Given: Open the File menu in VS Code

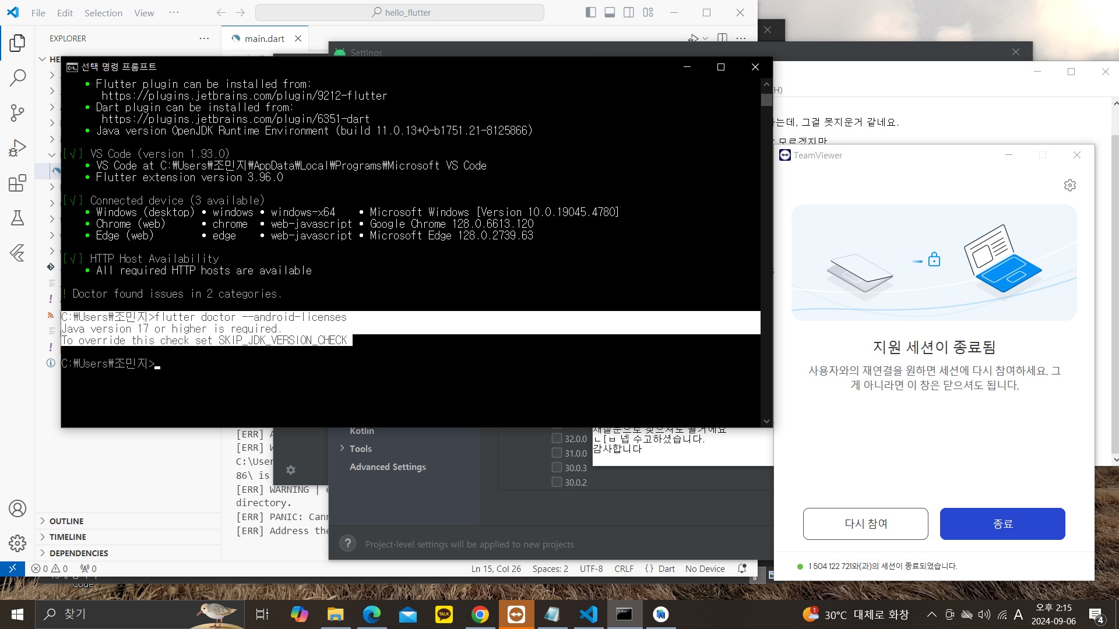Looking at the screenshot, I should 38,13.
